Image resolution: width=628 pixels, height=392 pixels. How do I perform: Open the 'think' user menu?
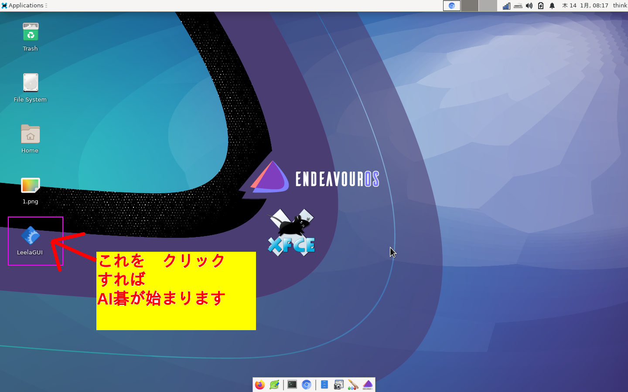click(620, 6)
